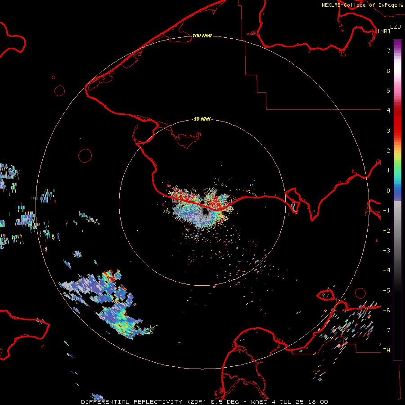The height and width of the screenshot is (405, 405).
Task: Select the -5 value on color scale
Action: tap(387, 291)
